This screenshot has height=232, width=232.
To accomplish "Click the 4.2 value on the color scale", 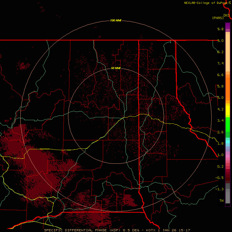I will tap(220, 109).
